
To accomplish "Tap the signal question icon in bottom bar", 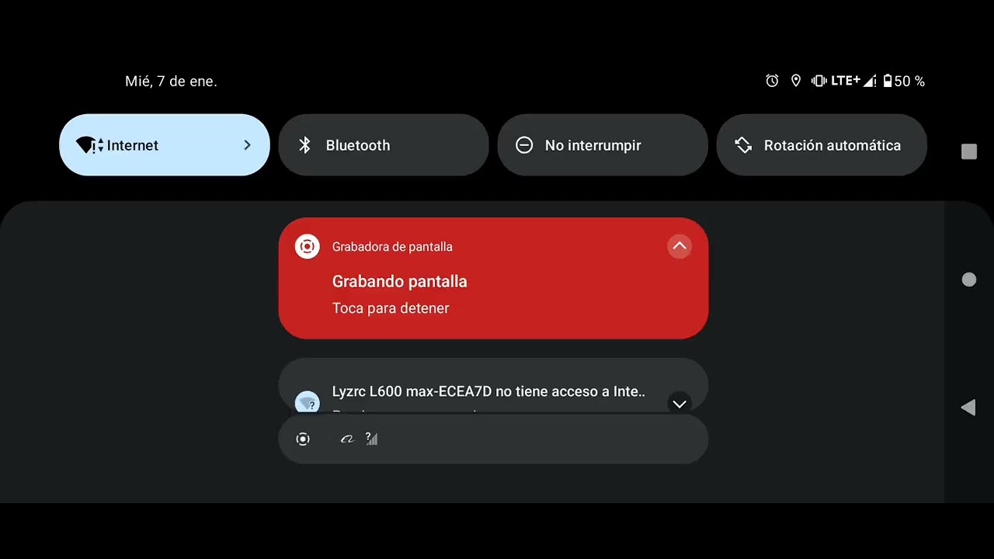I will (x=371, y=439).
